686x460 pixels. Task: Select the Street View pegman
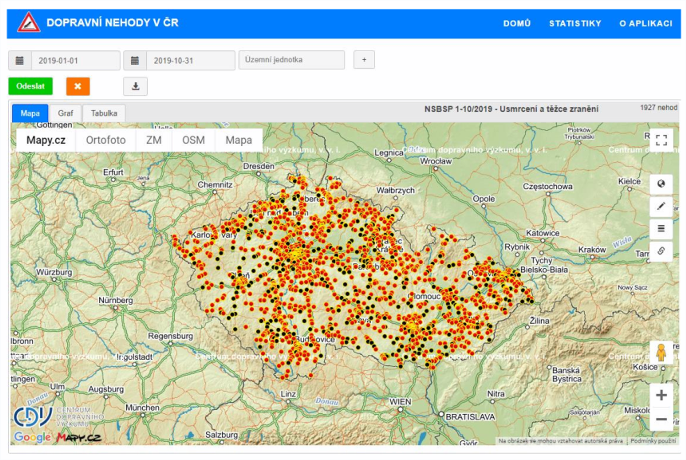tap(661, 353)
